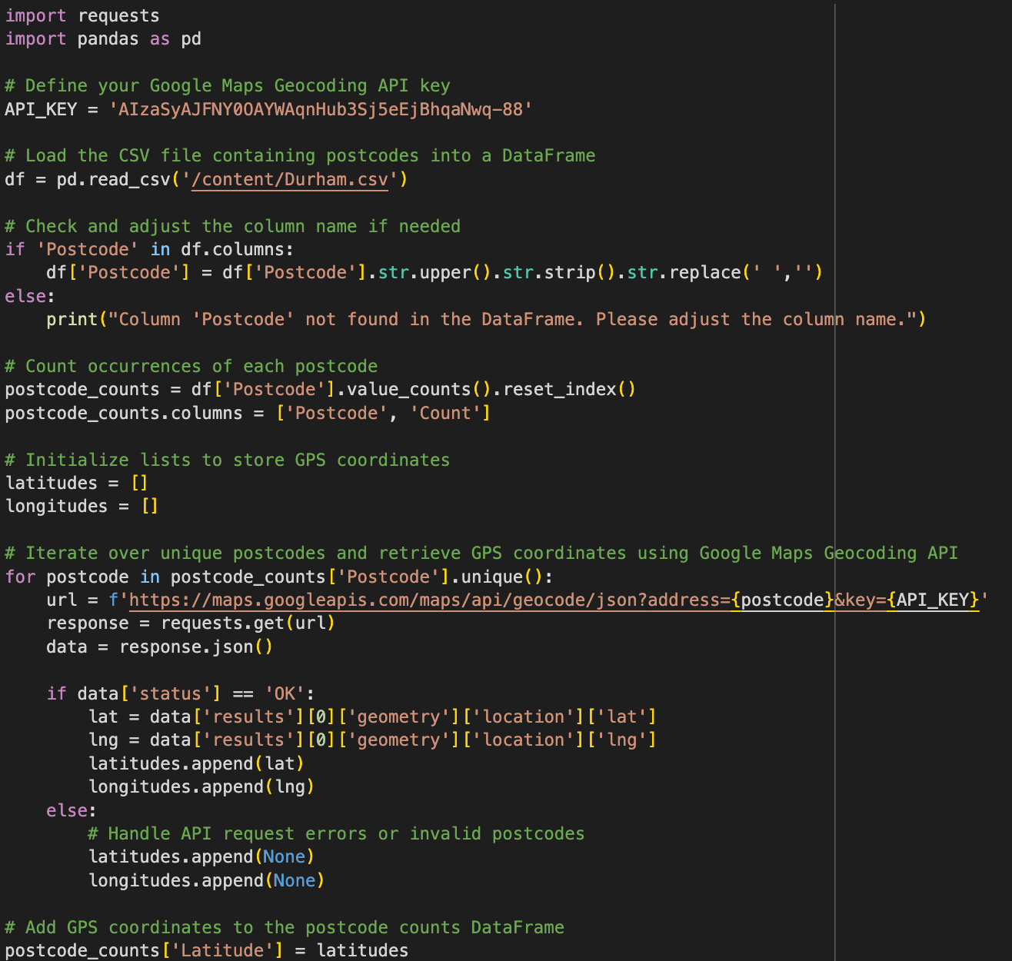Click the latitudes.append(lat) statement
The width and height of the screenshot is (1012, 961).
click(x=196, y=763)
